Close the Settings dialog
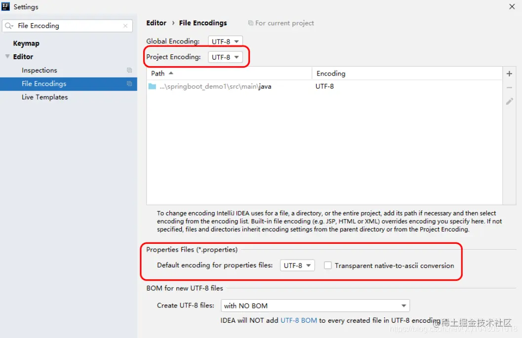This screenshot has width=522, height=338. 512,6
